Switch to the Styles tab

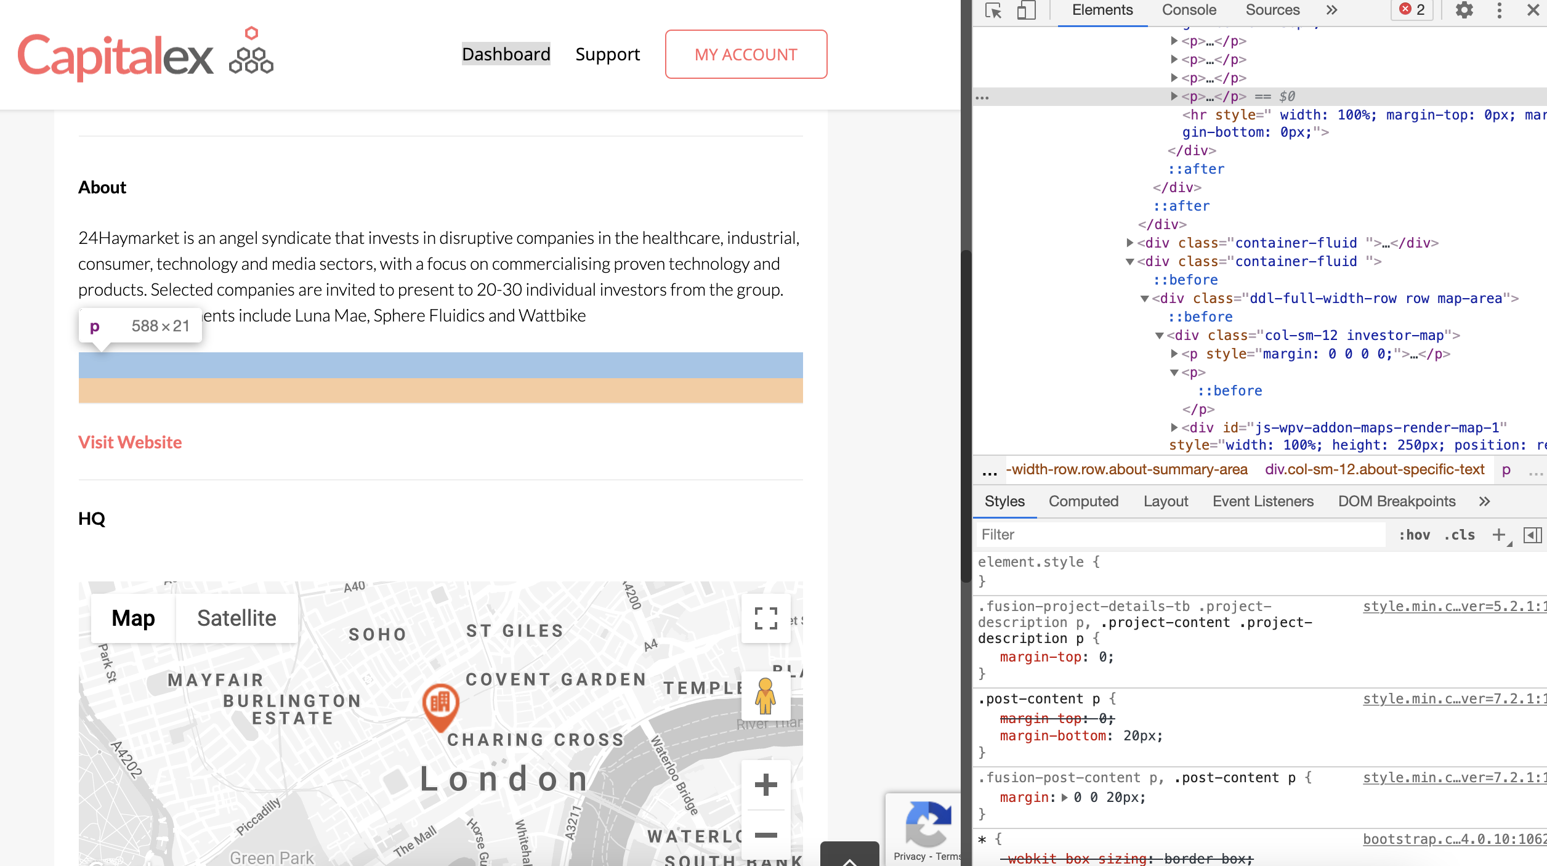click(x=1004, y=501)
